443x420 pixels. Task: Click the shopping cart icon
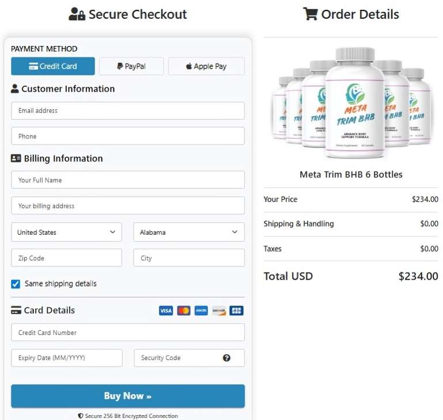(310, 14)
